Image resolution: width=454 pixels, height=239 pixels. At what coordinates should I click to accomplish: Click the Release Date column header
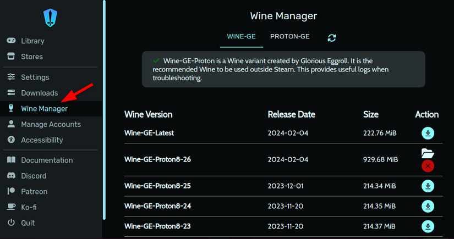(291, 114)
